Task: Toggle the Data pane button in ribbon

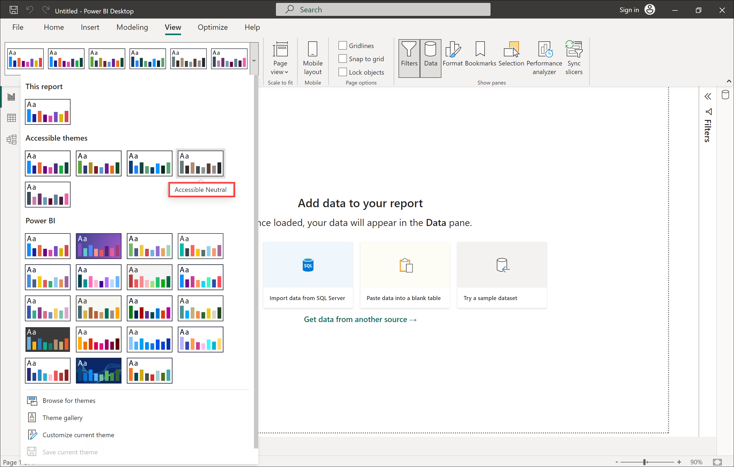Action: coord(430,58)
